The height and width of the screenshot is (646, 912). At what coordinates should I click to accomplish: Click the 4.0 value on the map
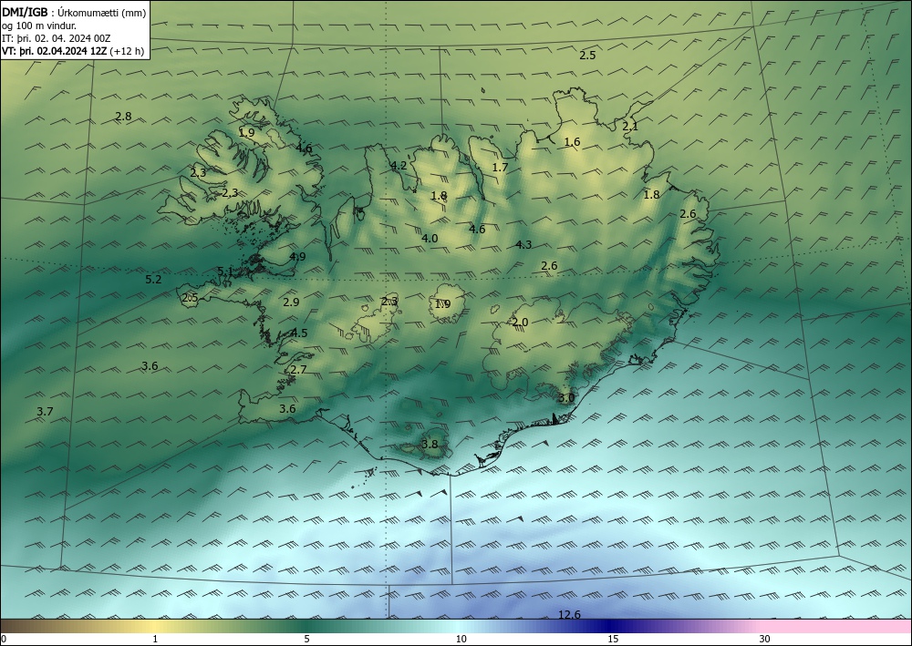(430, 238)
